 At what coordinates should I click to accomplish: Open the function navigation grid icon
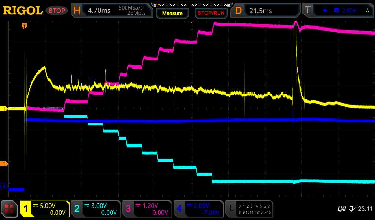(x=10, y=209)
